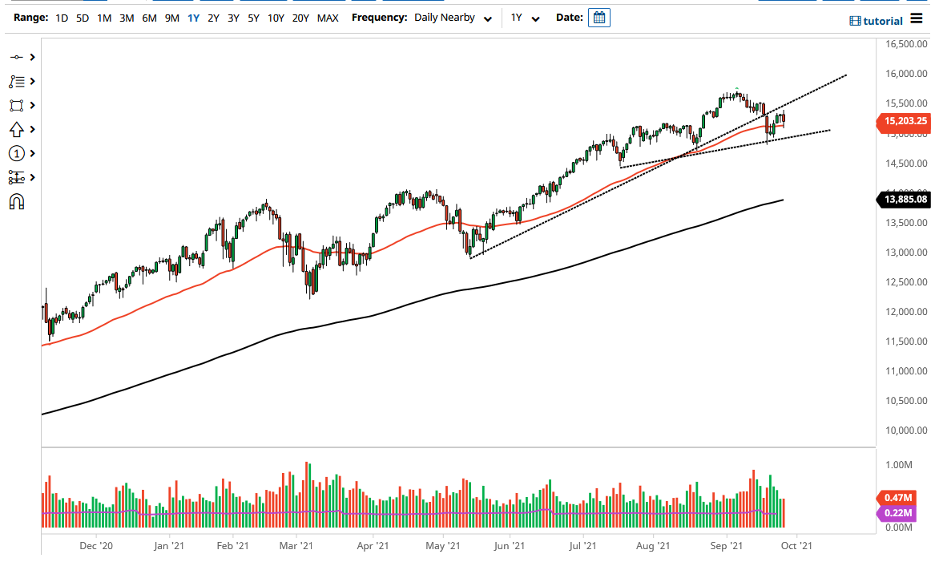This screenshot has height=562, width=939.
Task: Select the rectangle shape tool
Action: pyautogui.click(x=18, y=105)
